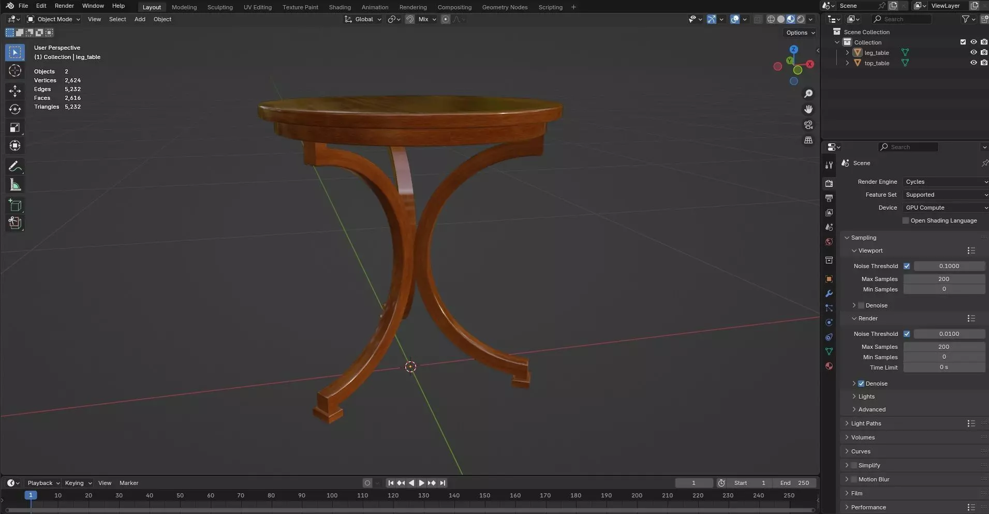Toggle Collection exclude checkbox
This screenshot has width=989, height=514.
(963, 42)
